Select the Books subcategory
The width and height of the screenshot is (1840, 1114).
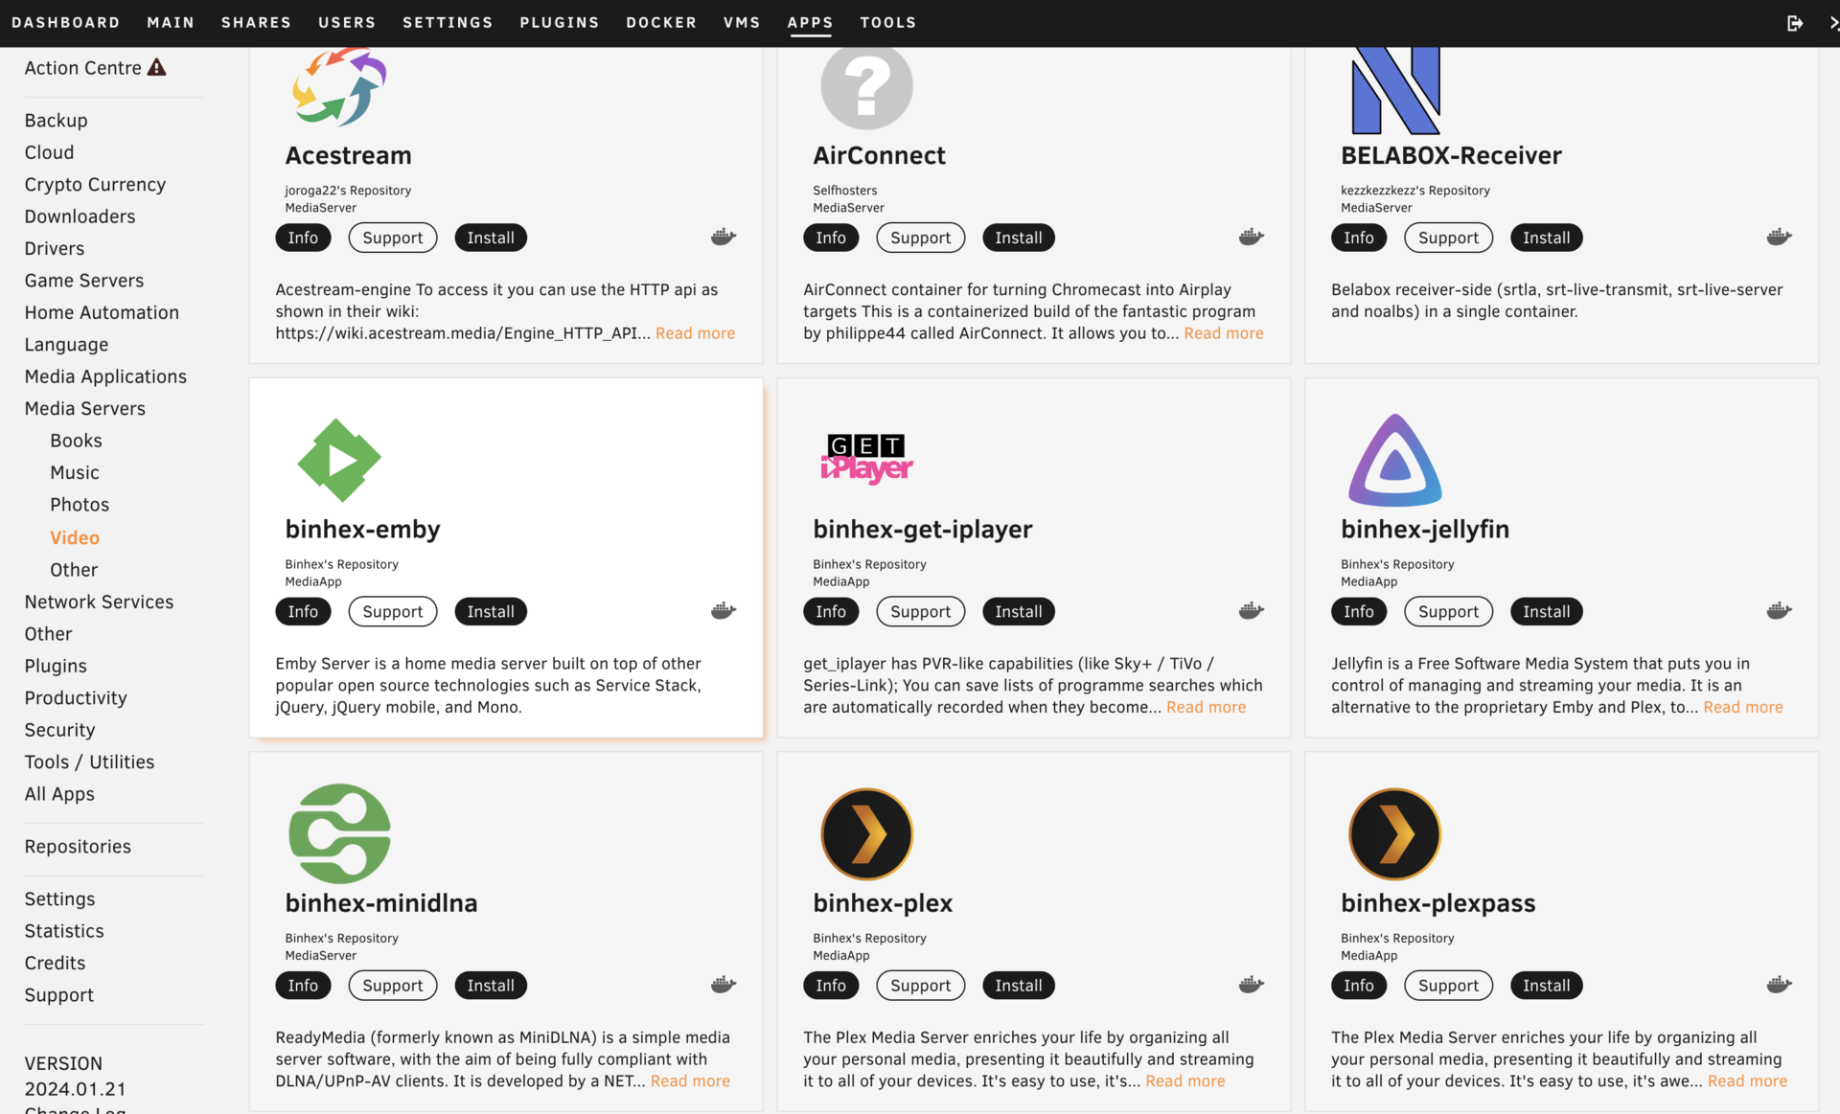[x=76, y=440]
